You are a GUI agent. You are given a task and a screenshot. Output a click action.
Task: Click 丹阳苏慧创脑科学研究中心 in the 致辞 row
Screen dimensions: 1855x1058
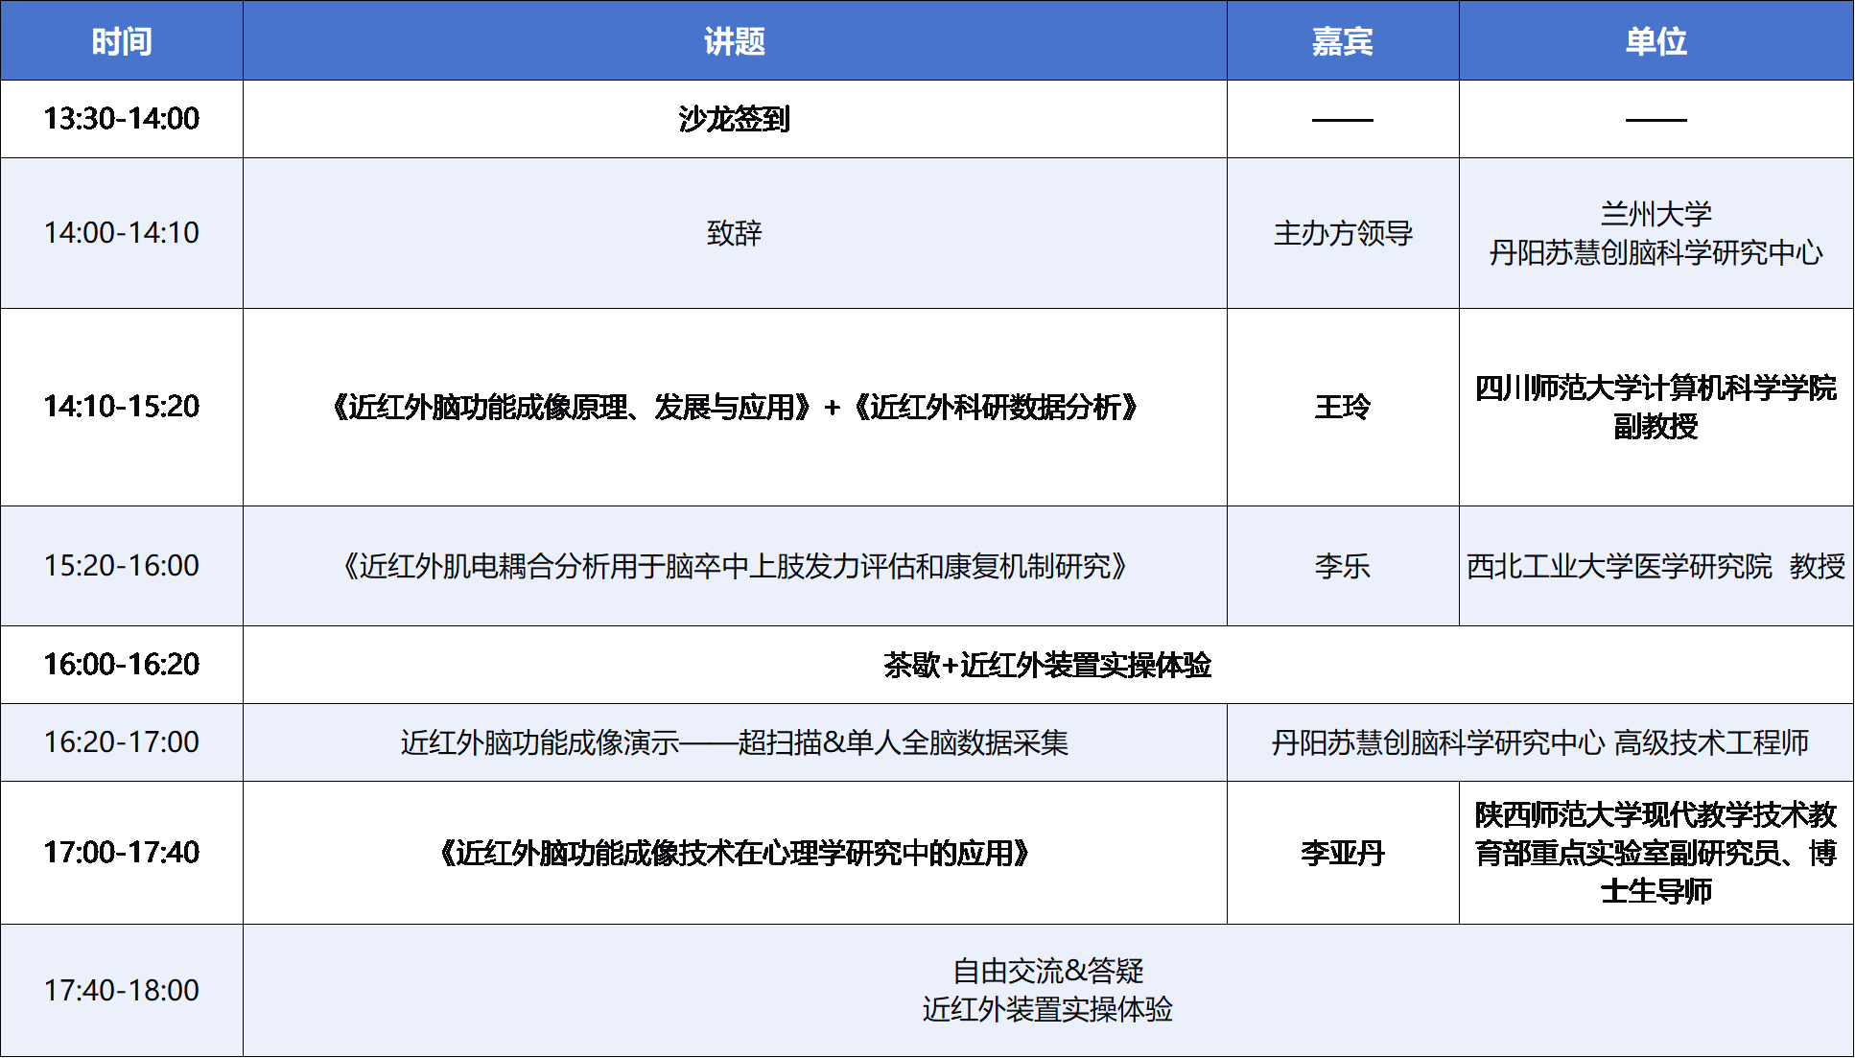(x=1655, y=253)
